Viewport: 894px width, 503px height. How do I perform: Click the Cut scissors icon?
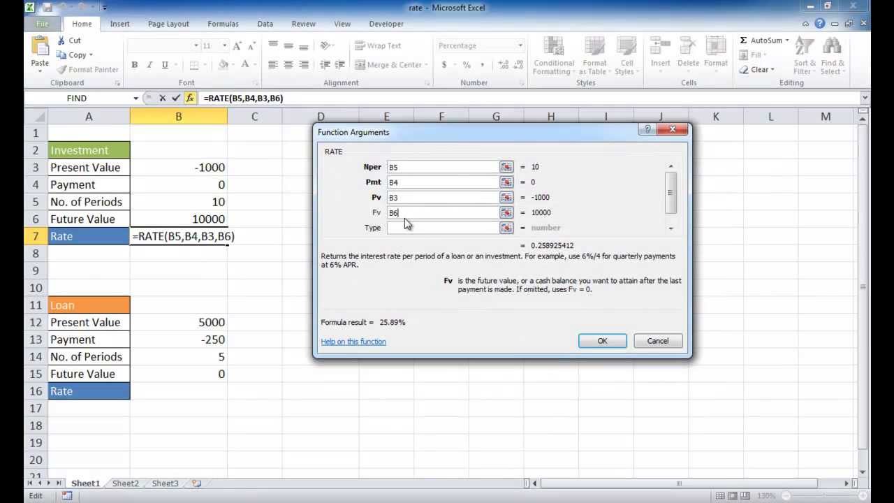click(61, 41)
